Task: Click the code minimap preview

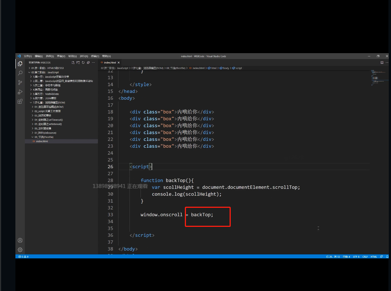Action: click(x=380, y=78)
